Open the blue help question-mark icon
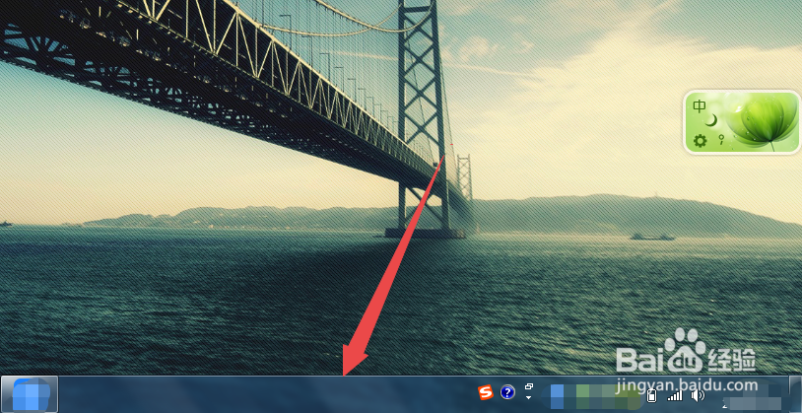 (x=506, y=392)
